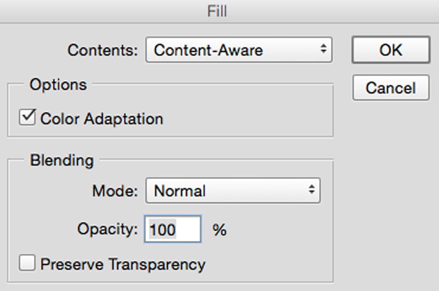Click the Contents dropdown up-down arrows
This screenshot has width=439, height=291.
click(x=323, y=50)
